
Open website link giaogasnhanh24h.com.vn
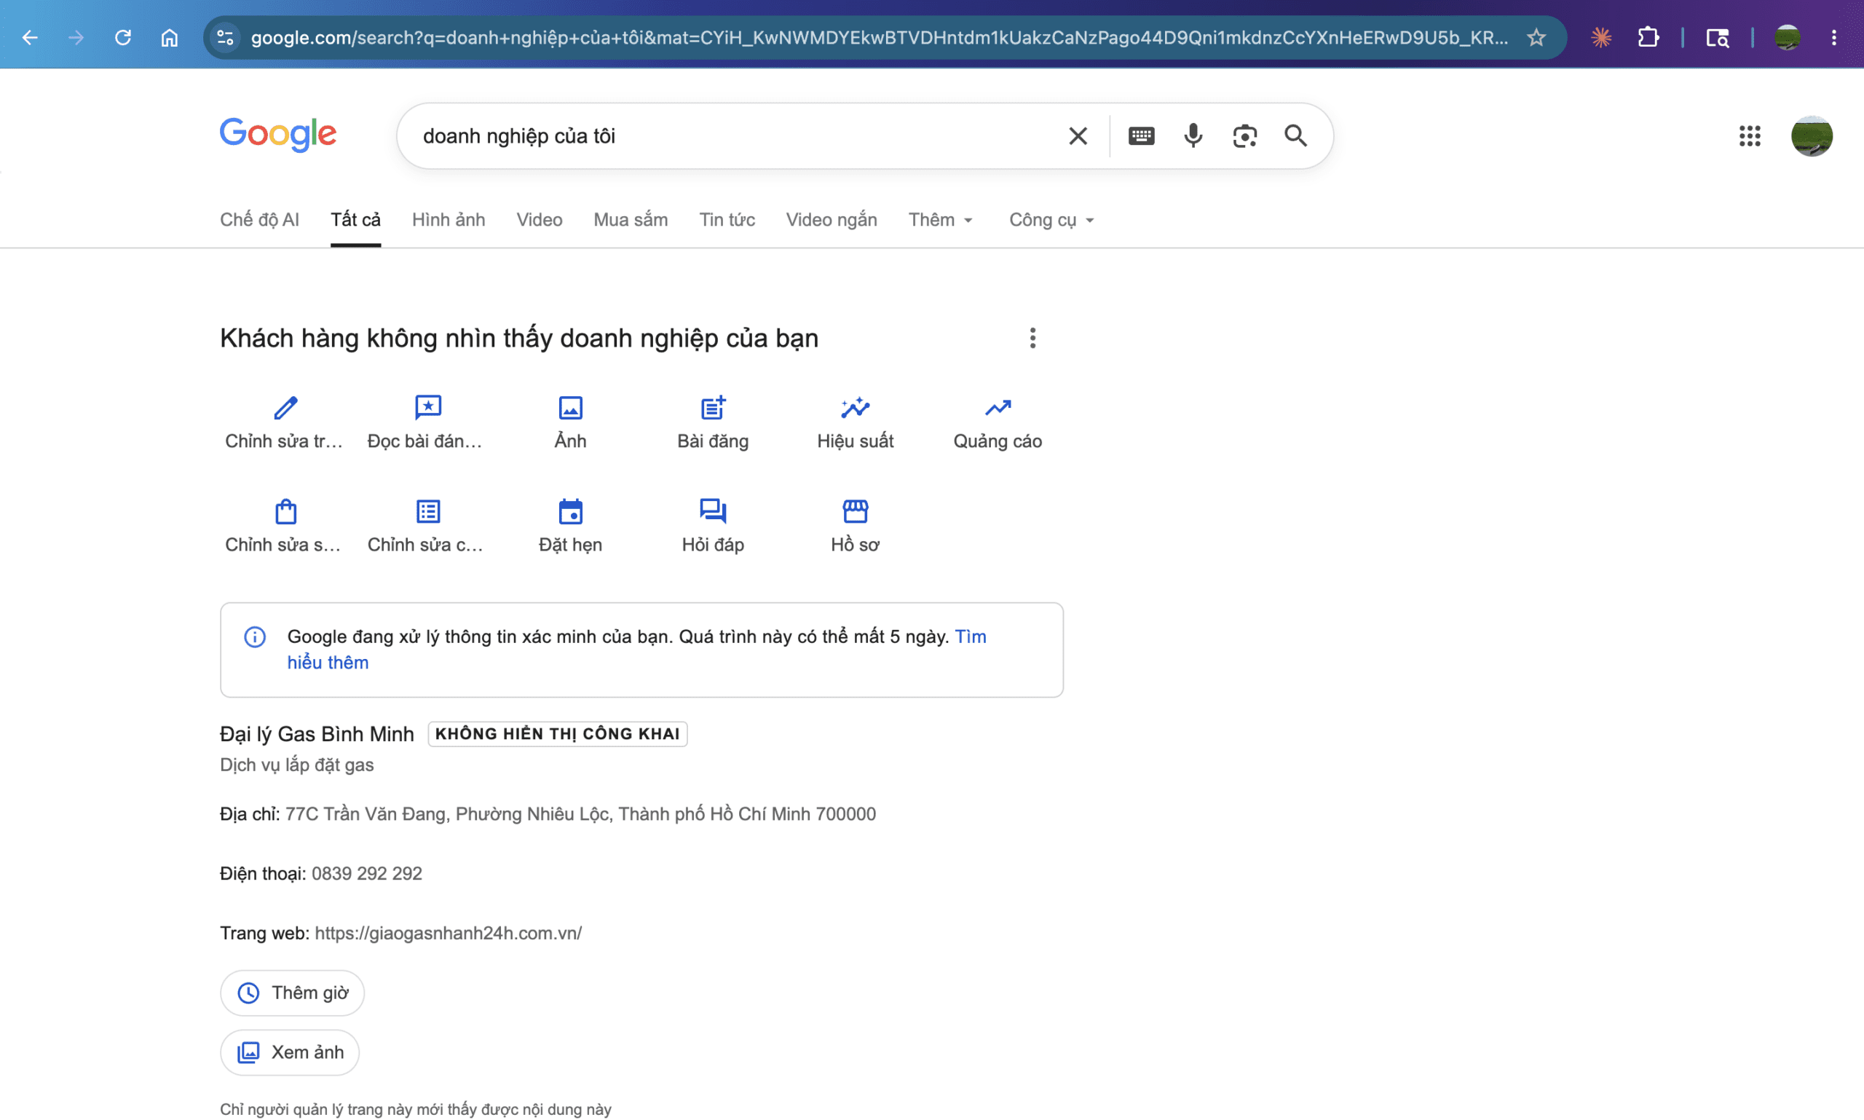coord(448,933)
